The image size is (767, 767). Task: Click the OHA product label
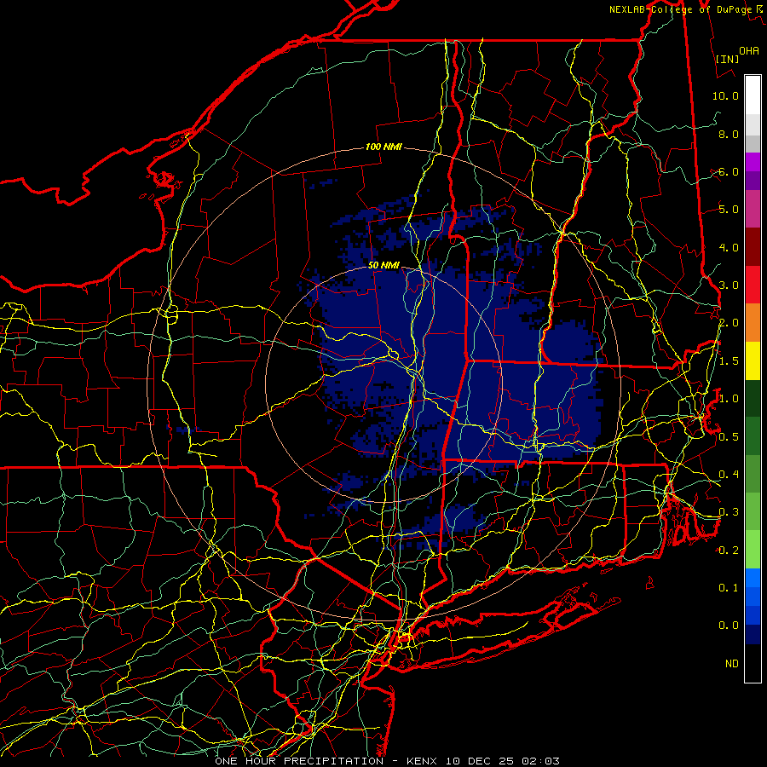(749, 51)
